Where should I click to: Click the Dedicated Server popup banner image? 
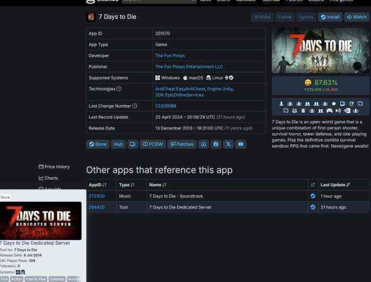[41, 221]
